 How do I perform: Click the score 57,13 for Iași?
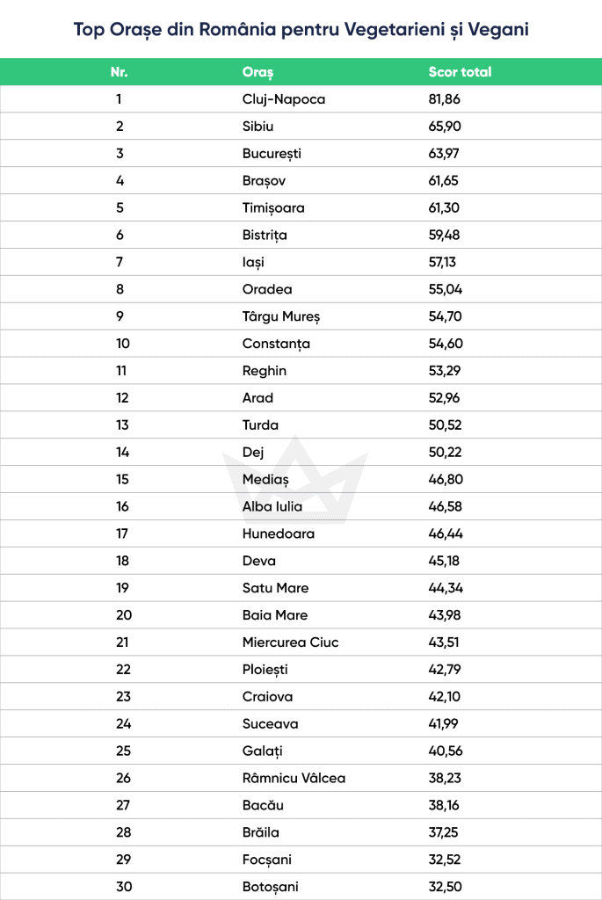click(x=443, y=262)
